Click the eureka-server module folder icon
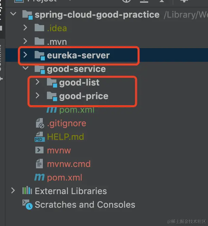 [40, 55]
